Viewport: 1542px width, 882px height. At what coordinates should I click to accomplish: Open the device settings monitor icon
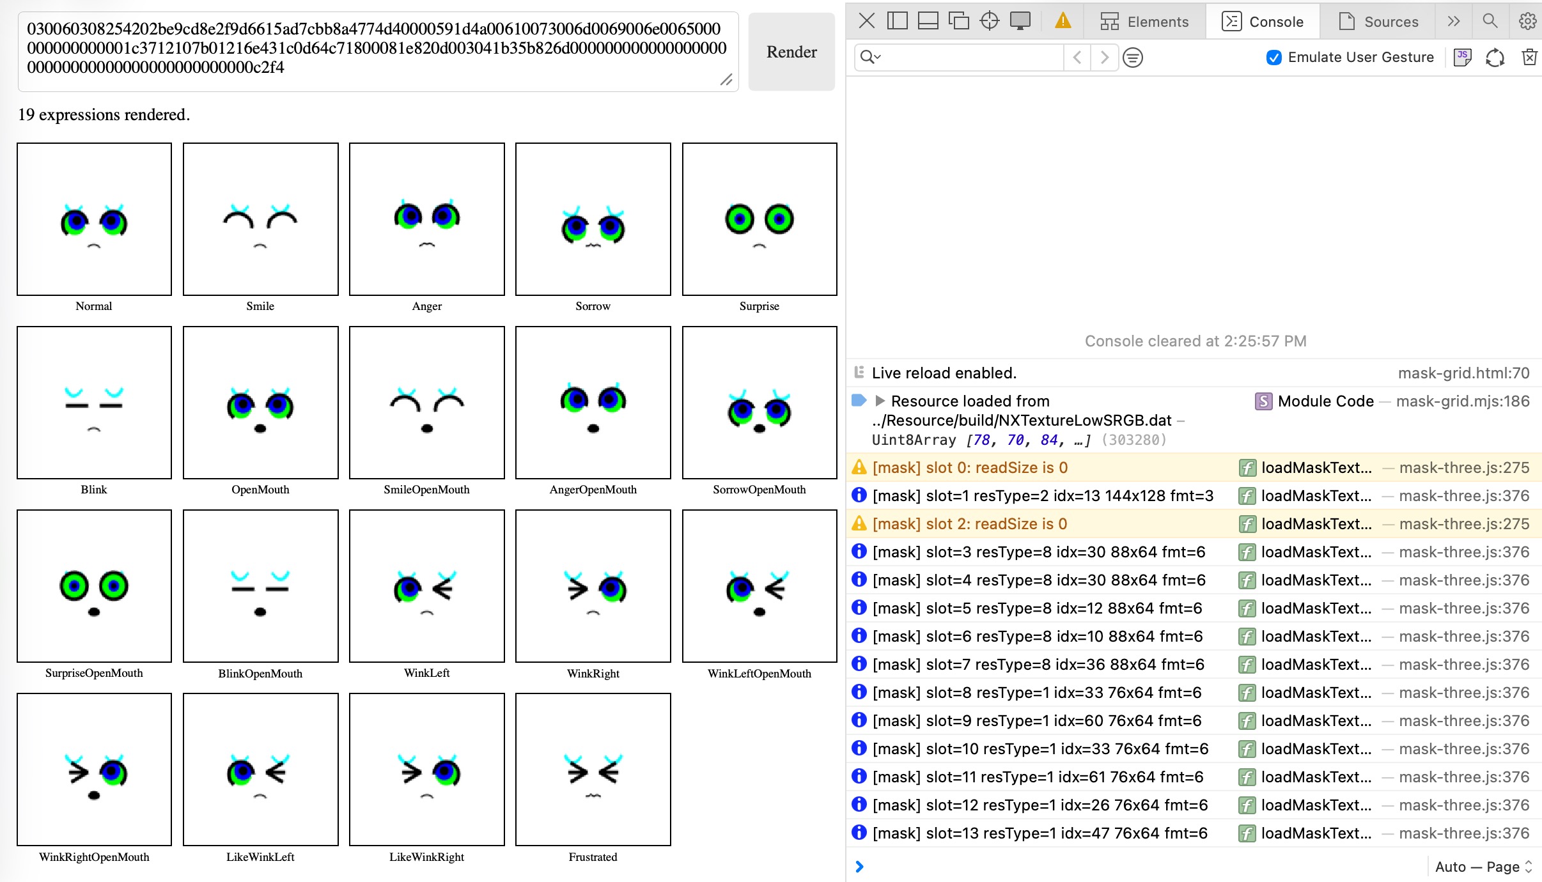(x=1020, y=21)
